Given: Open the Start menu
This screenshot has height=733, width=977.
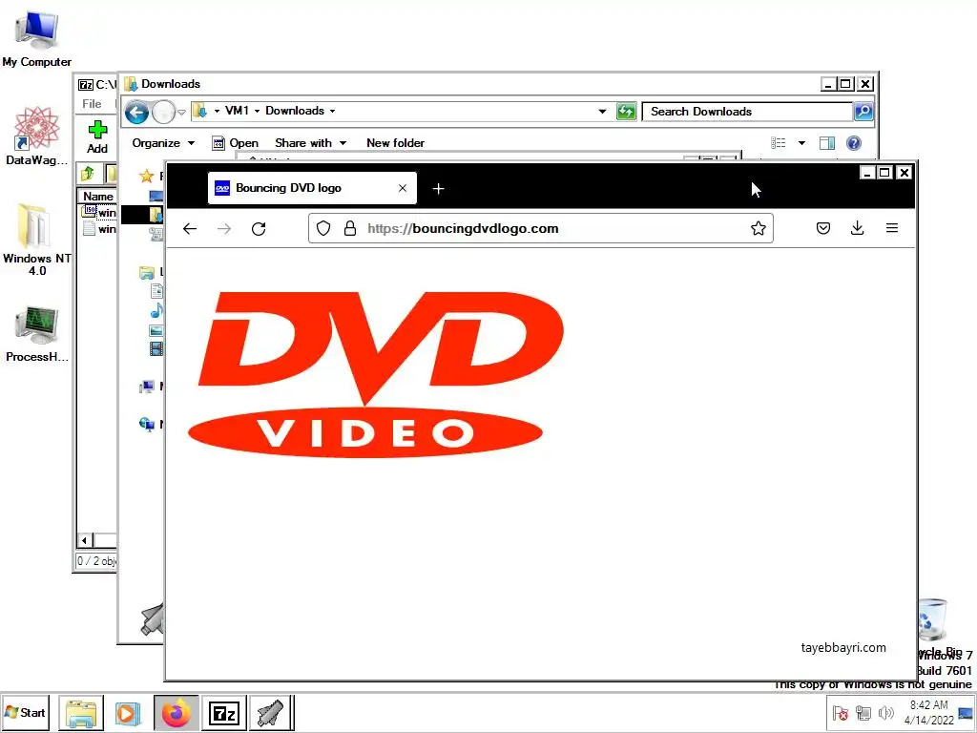Looking at the screenshot, I should point(26,712).
